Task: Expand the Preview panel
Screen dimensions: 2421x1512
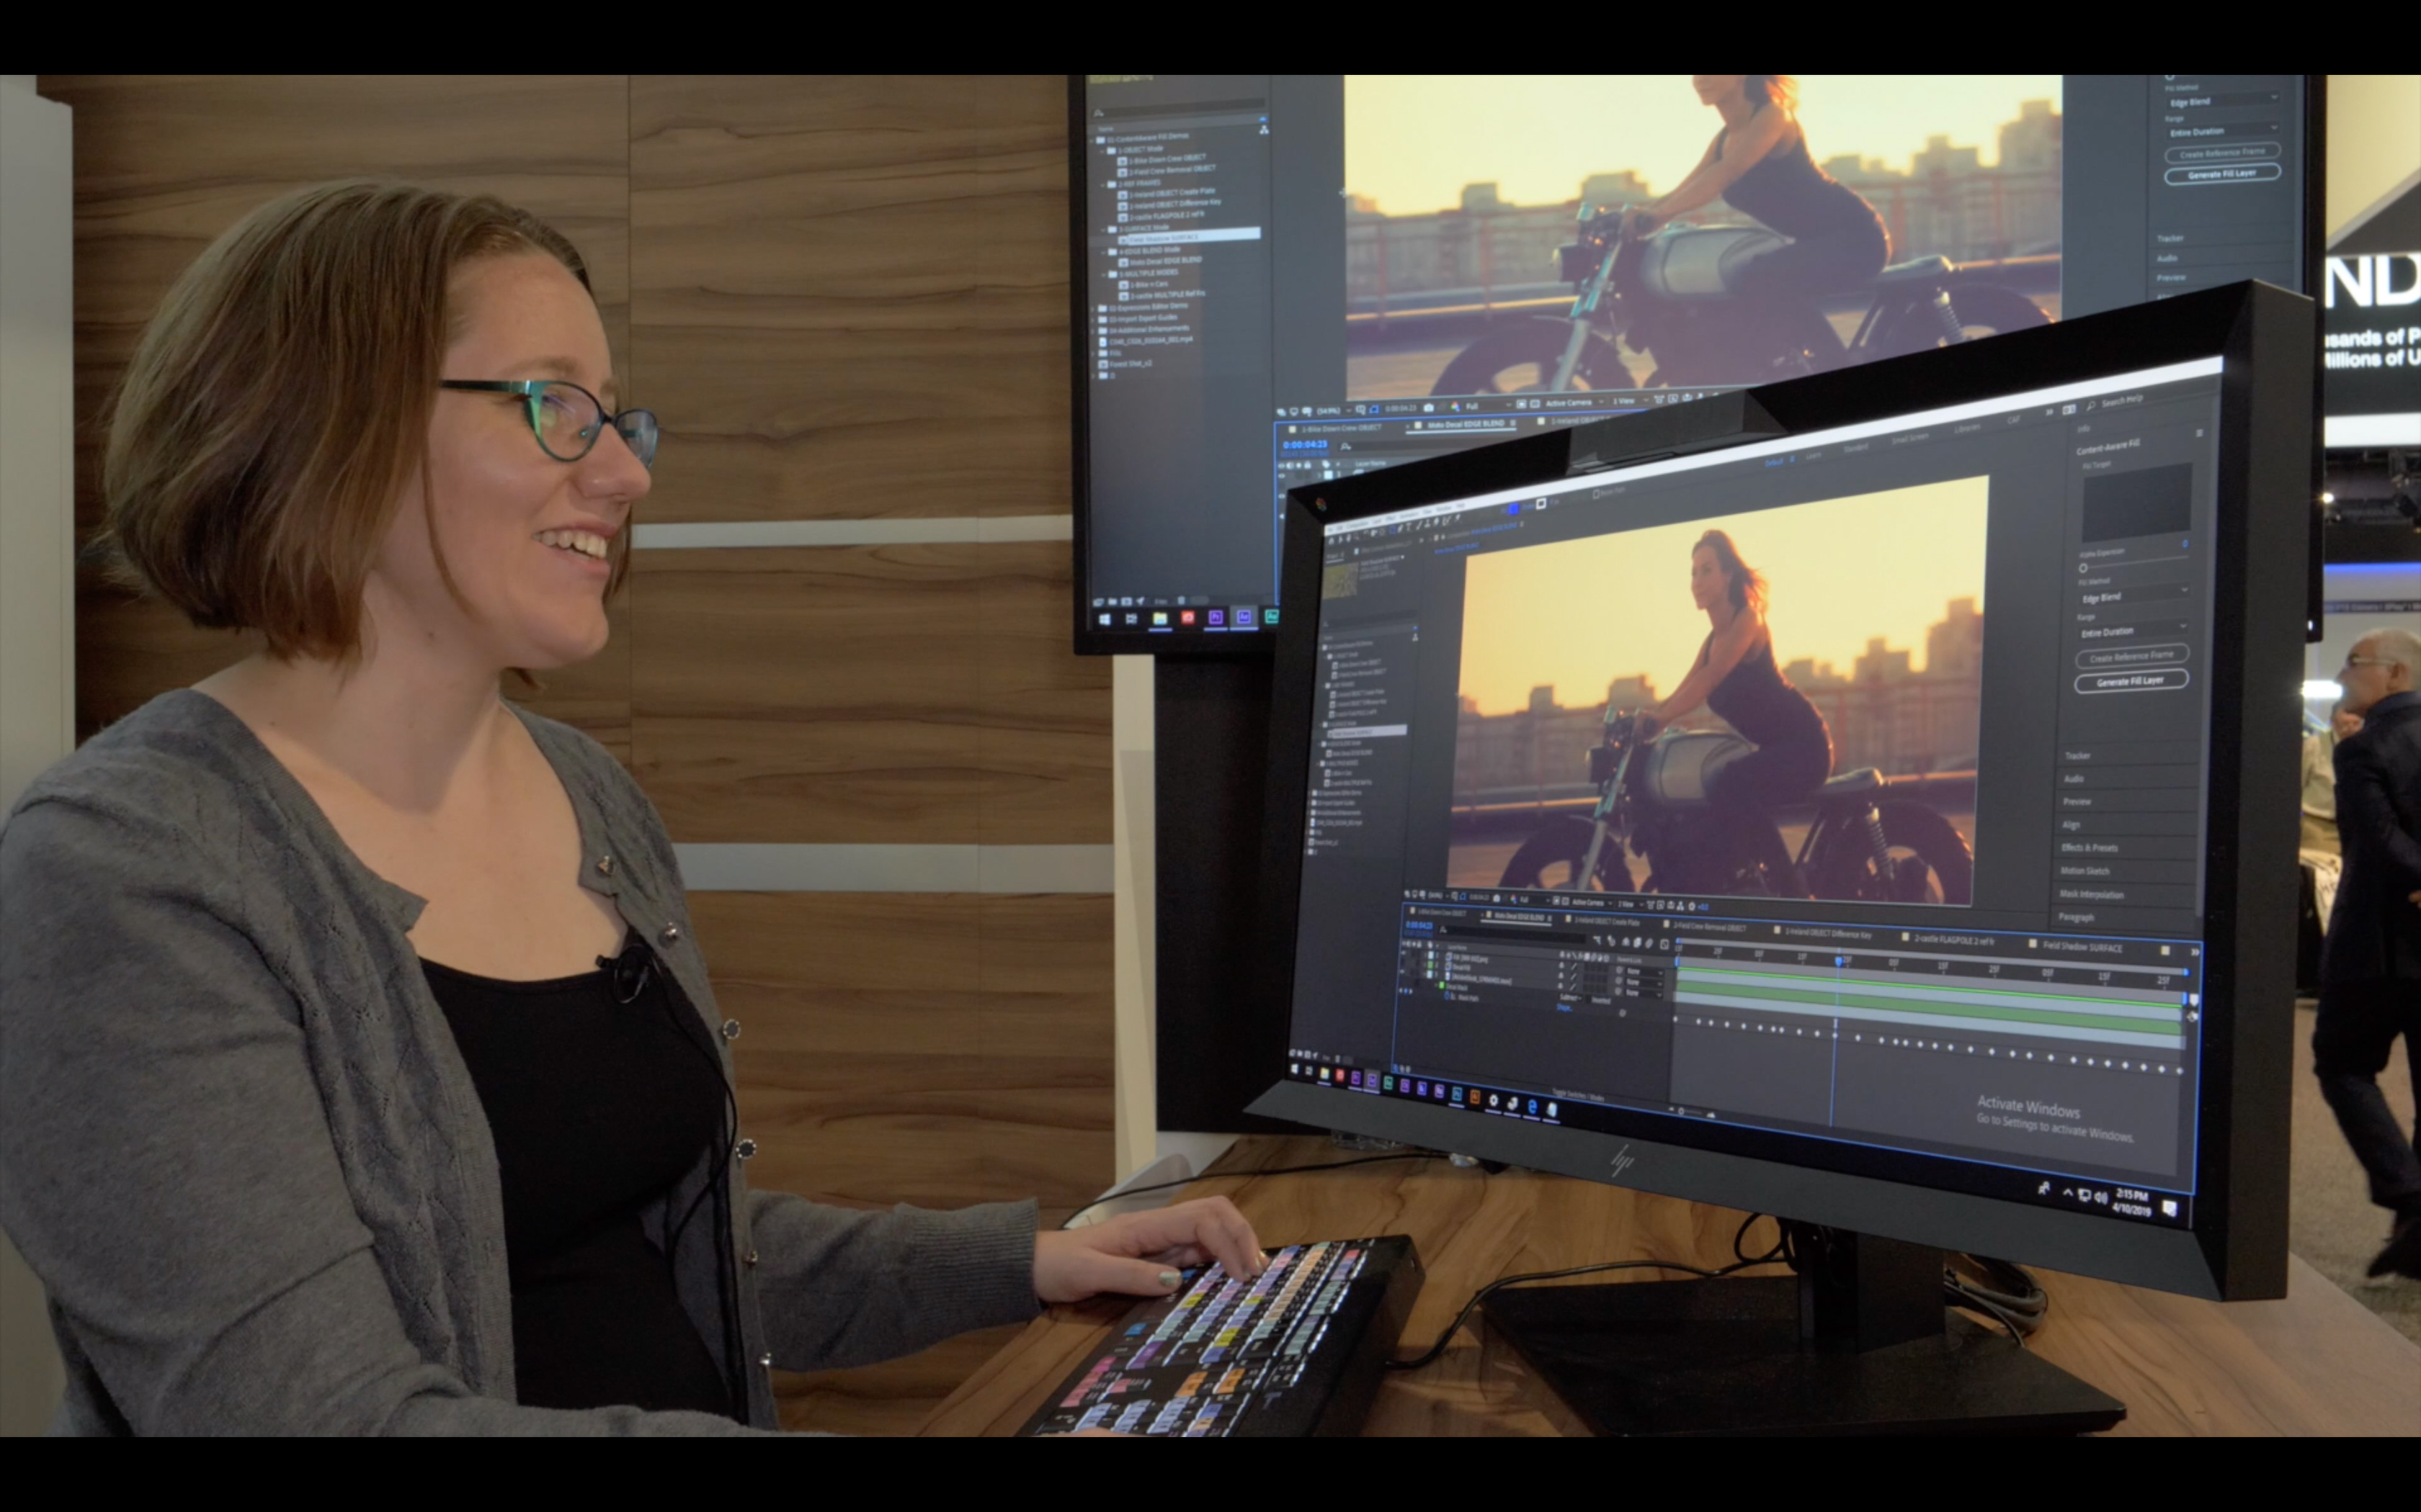Action: coord(2077,801)
